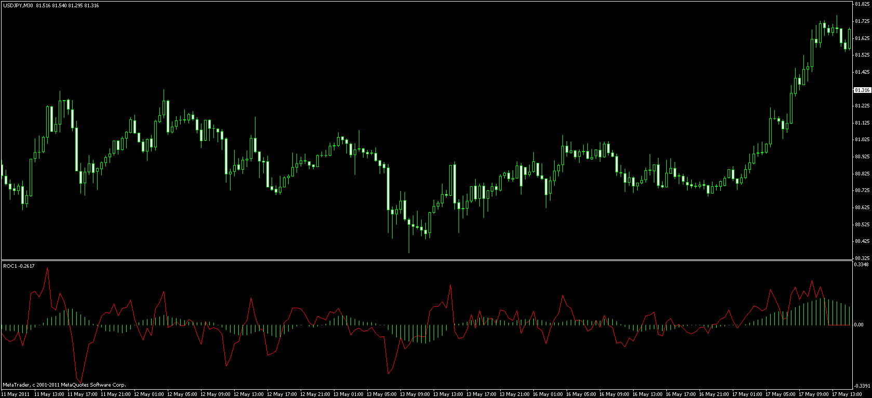The width and height of the screenshot is (872, 398).
Task: Click the divider between chart and indicator window
Action: (x=426, y=260)
